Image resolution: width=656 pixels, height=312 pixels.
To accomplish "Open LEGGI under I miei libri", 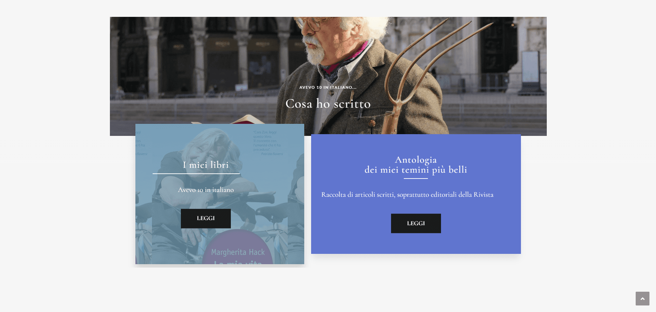I will [206, 218].
